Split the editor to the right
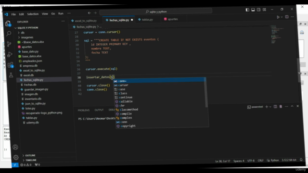This screenshot has width=308, height=173. coord(287,17)
